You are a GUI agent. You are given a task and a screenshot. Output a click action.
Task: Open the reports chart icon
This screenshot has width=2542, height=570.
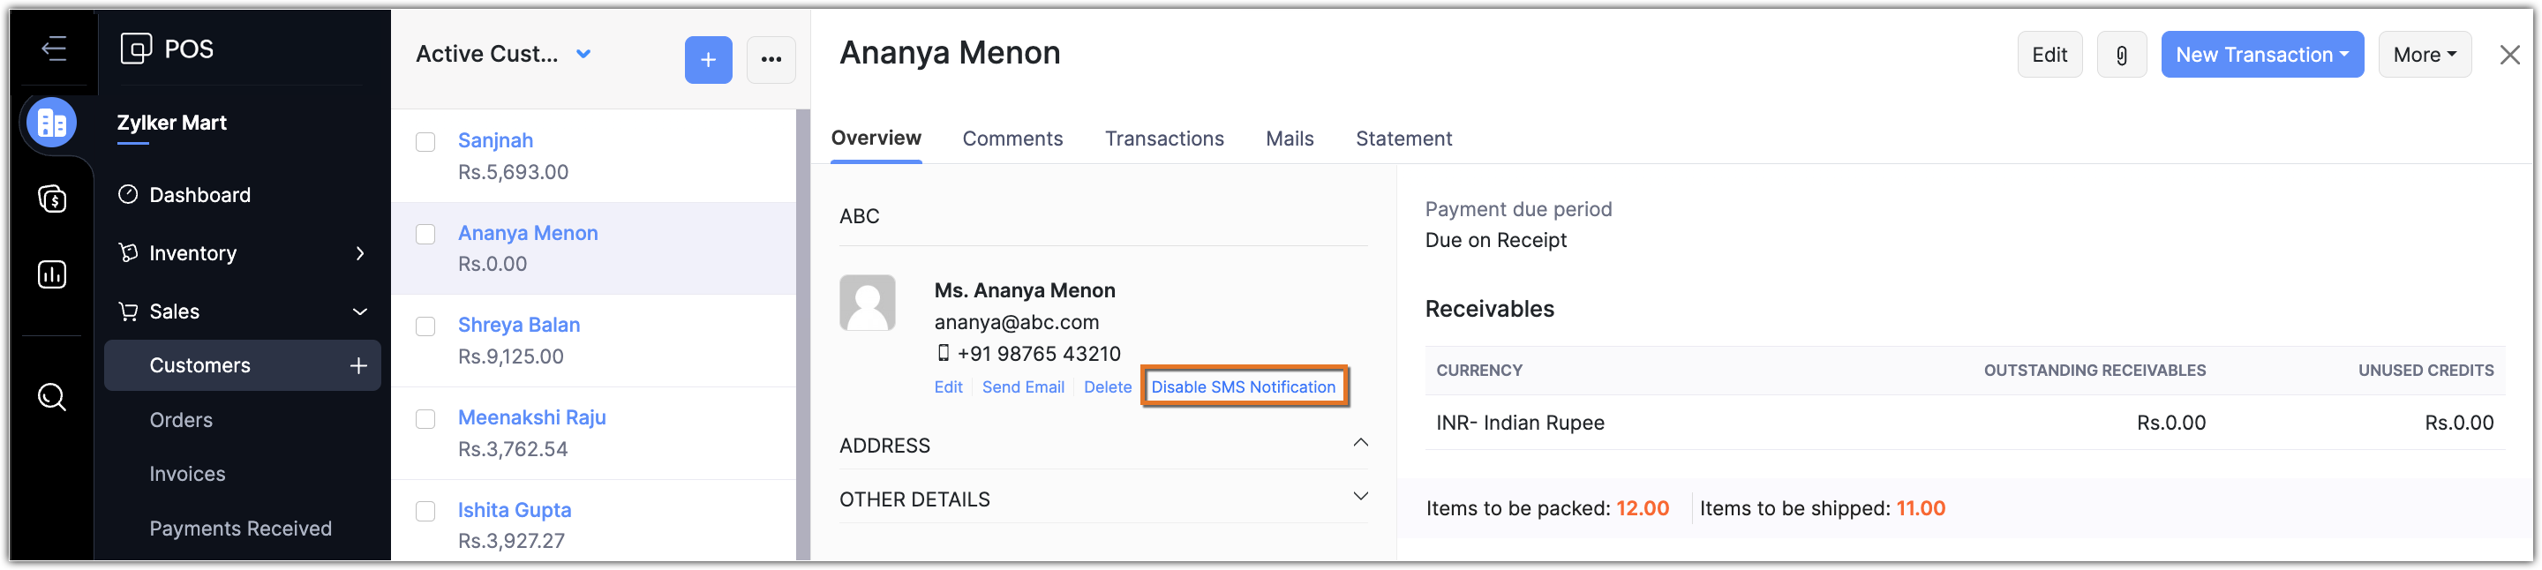coord(52,274)
